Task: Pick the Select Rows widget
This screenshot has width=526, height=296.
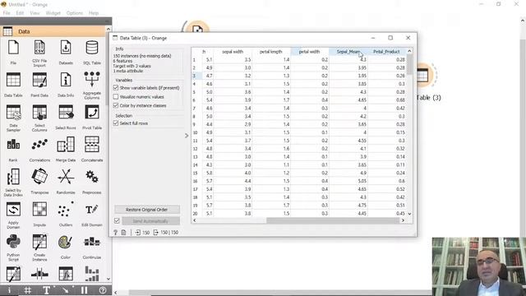Action: click(66, 112)
